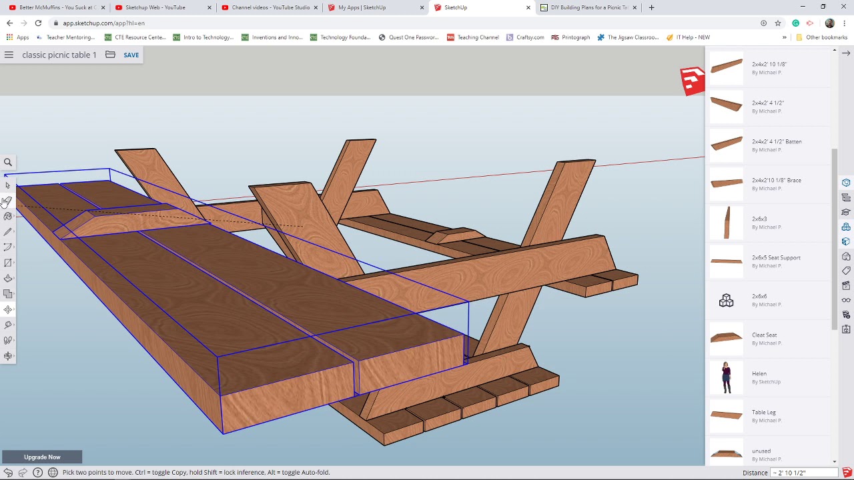854x480 pixels.
Task: Select the Move tool
Action: [8, 309]
